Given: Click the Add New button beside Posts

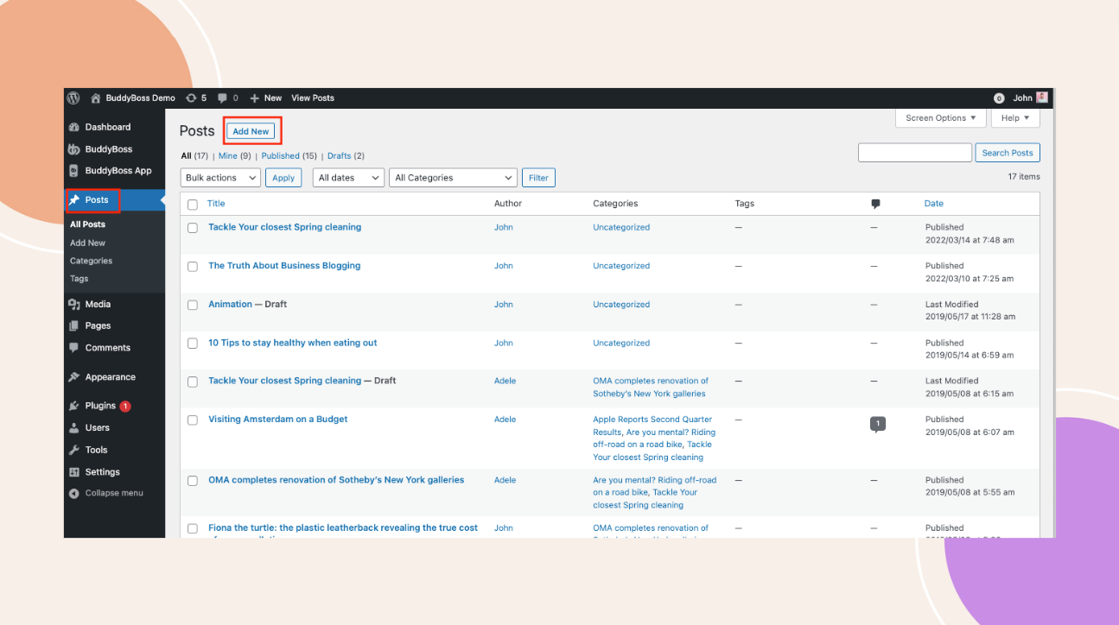Looking at the screenshot, I should click(251, 131).
